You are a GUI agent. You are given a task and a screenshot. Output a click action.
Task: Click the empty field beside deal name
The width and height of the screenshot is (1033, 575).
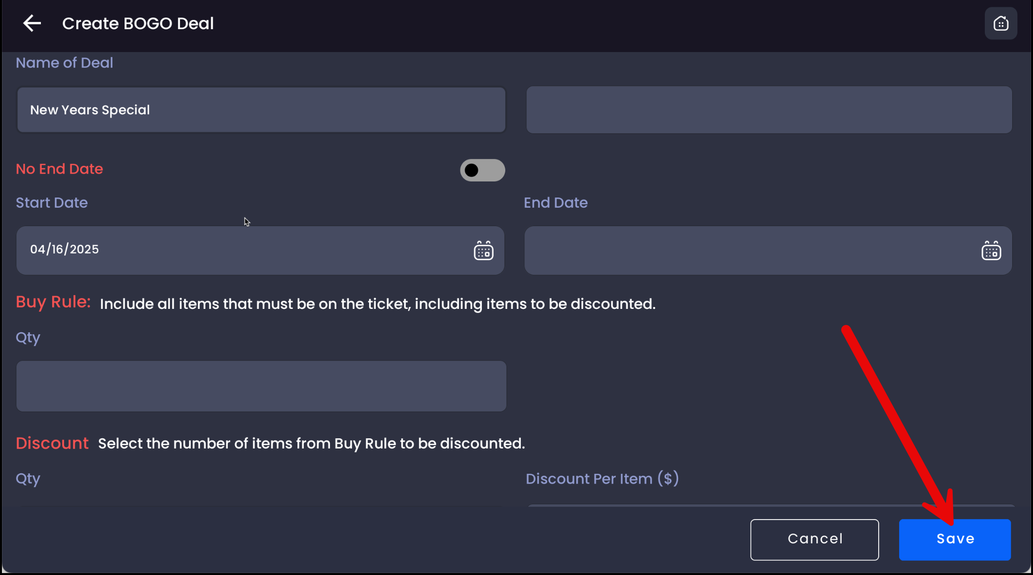769,110
